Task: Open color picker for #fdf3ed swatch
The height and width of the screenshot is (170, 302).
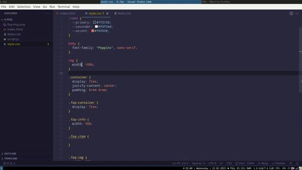Action: (96, 26)
